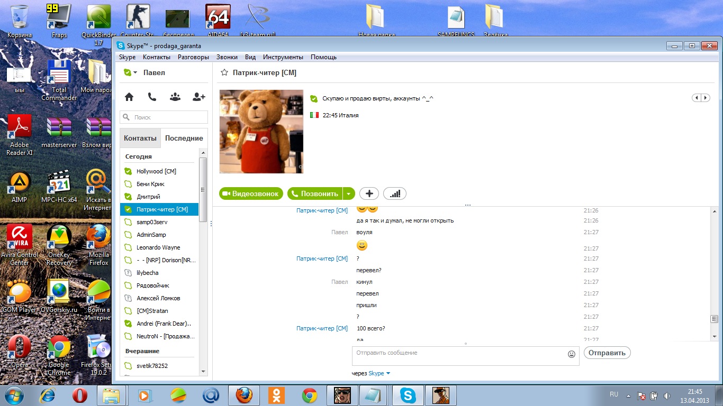This screenshot has width=723, height=406.
Task: Call the contact with Позвонить button
Action: (x=315, y=193)
